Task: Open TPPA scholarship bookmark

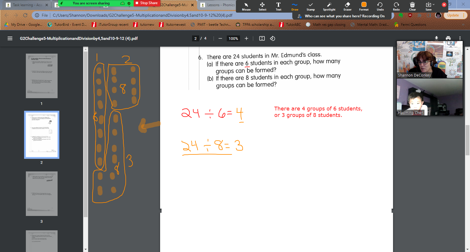Action: 255,25
